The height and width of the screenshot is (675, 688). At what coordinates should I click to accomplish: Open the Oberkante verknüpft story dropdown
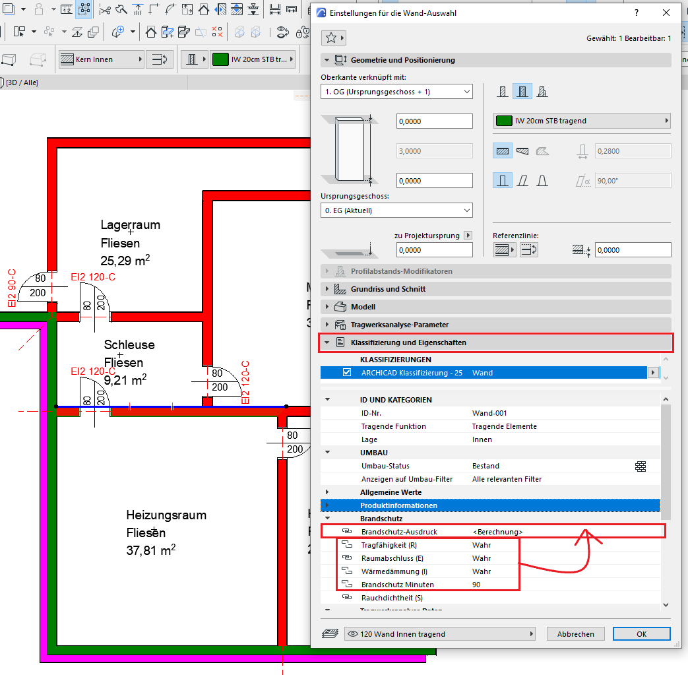click(x=396, y=92)
